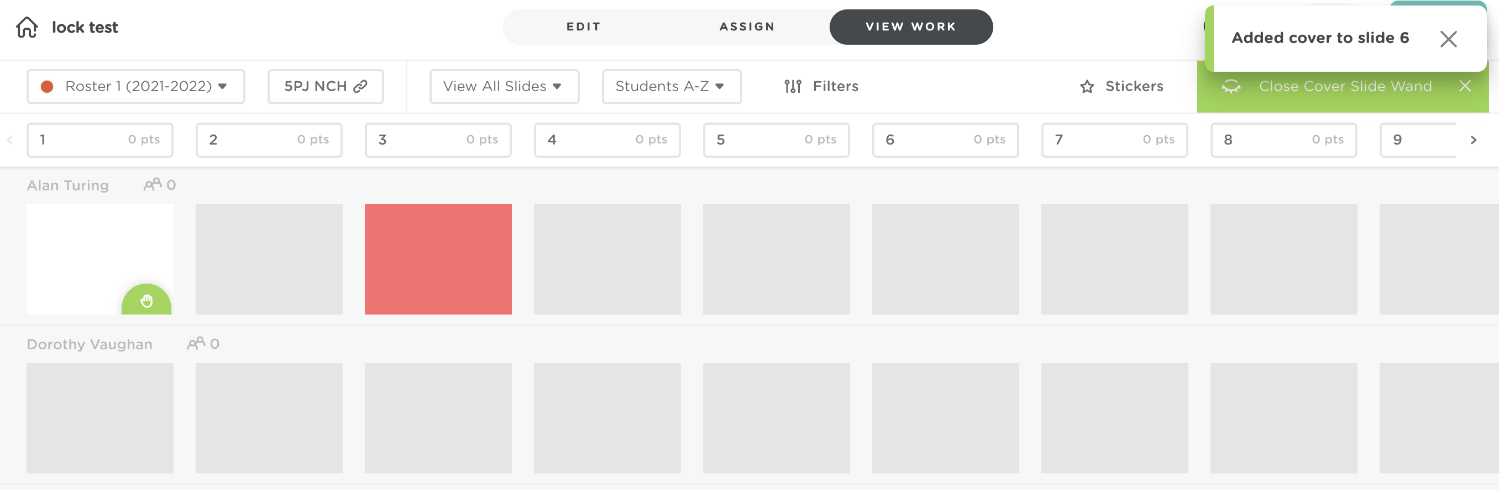1499x490 pixels.
Task: Close the Cover Slide Wand
Action: (x=1465, y=87)
